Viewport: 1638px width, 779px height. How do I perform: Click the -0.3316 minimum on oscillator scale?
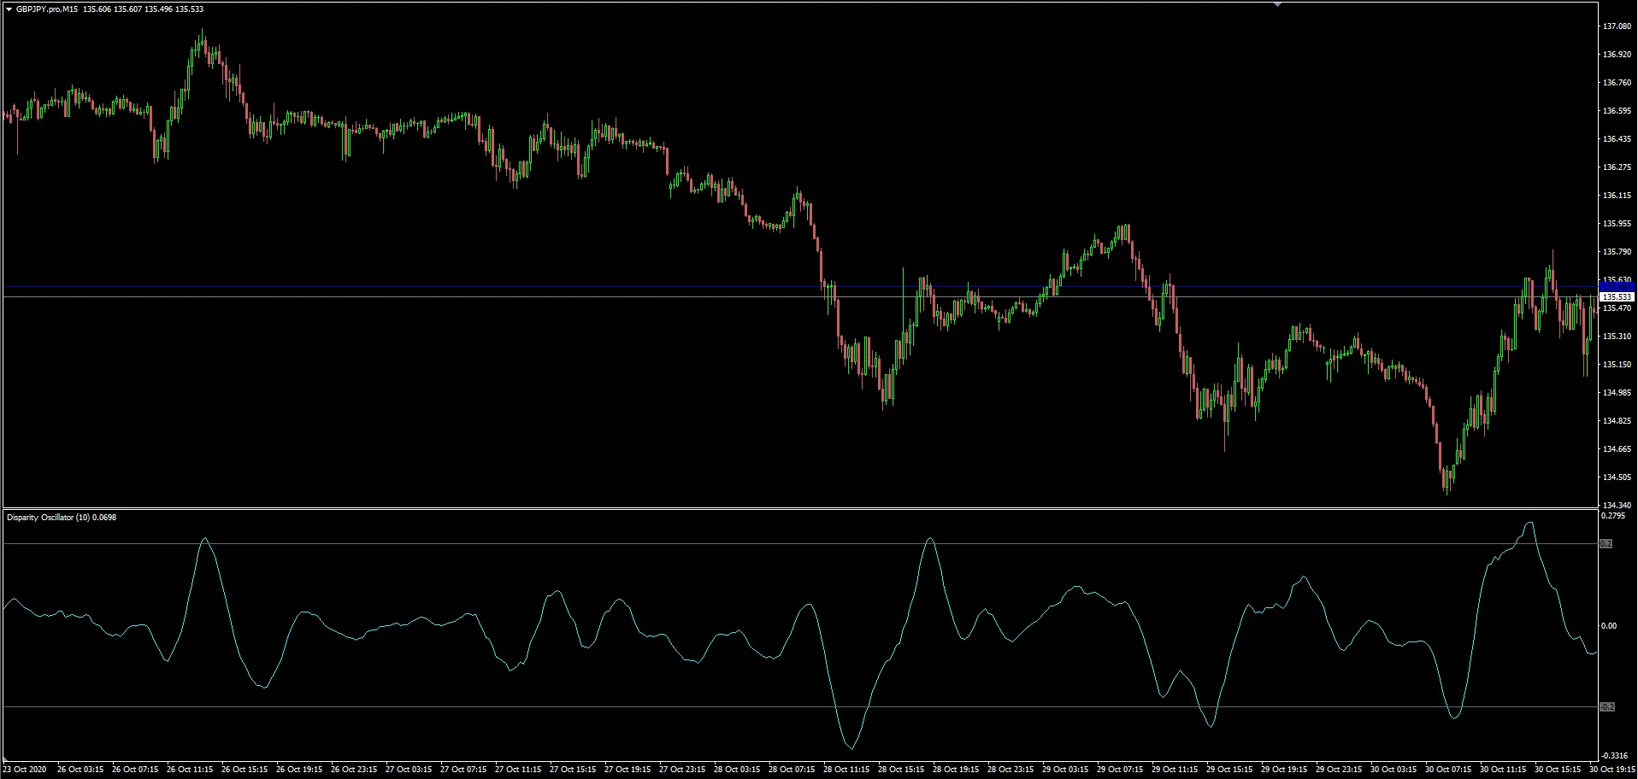1615,756
